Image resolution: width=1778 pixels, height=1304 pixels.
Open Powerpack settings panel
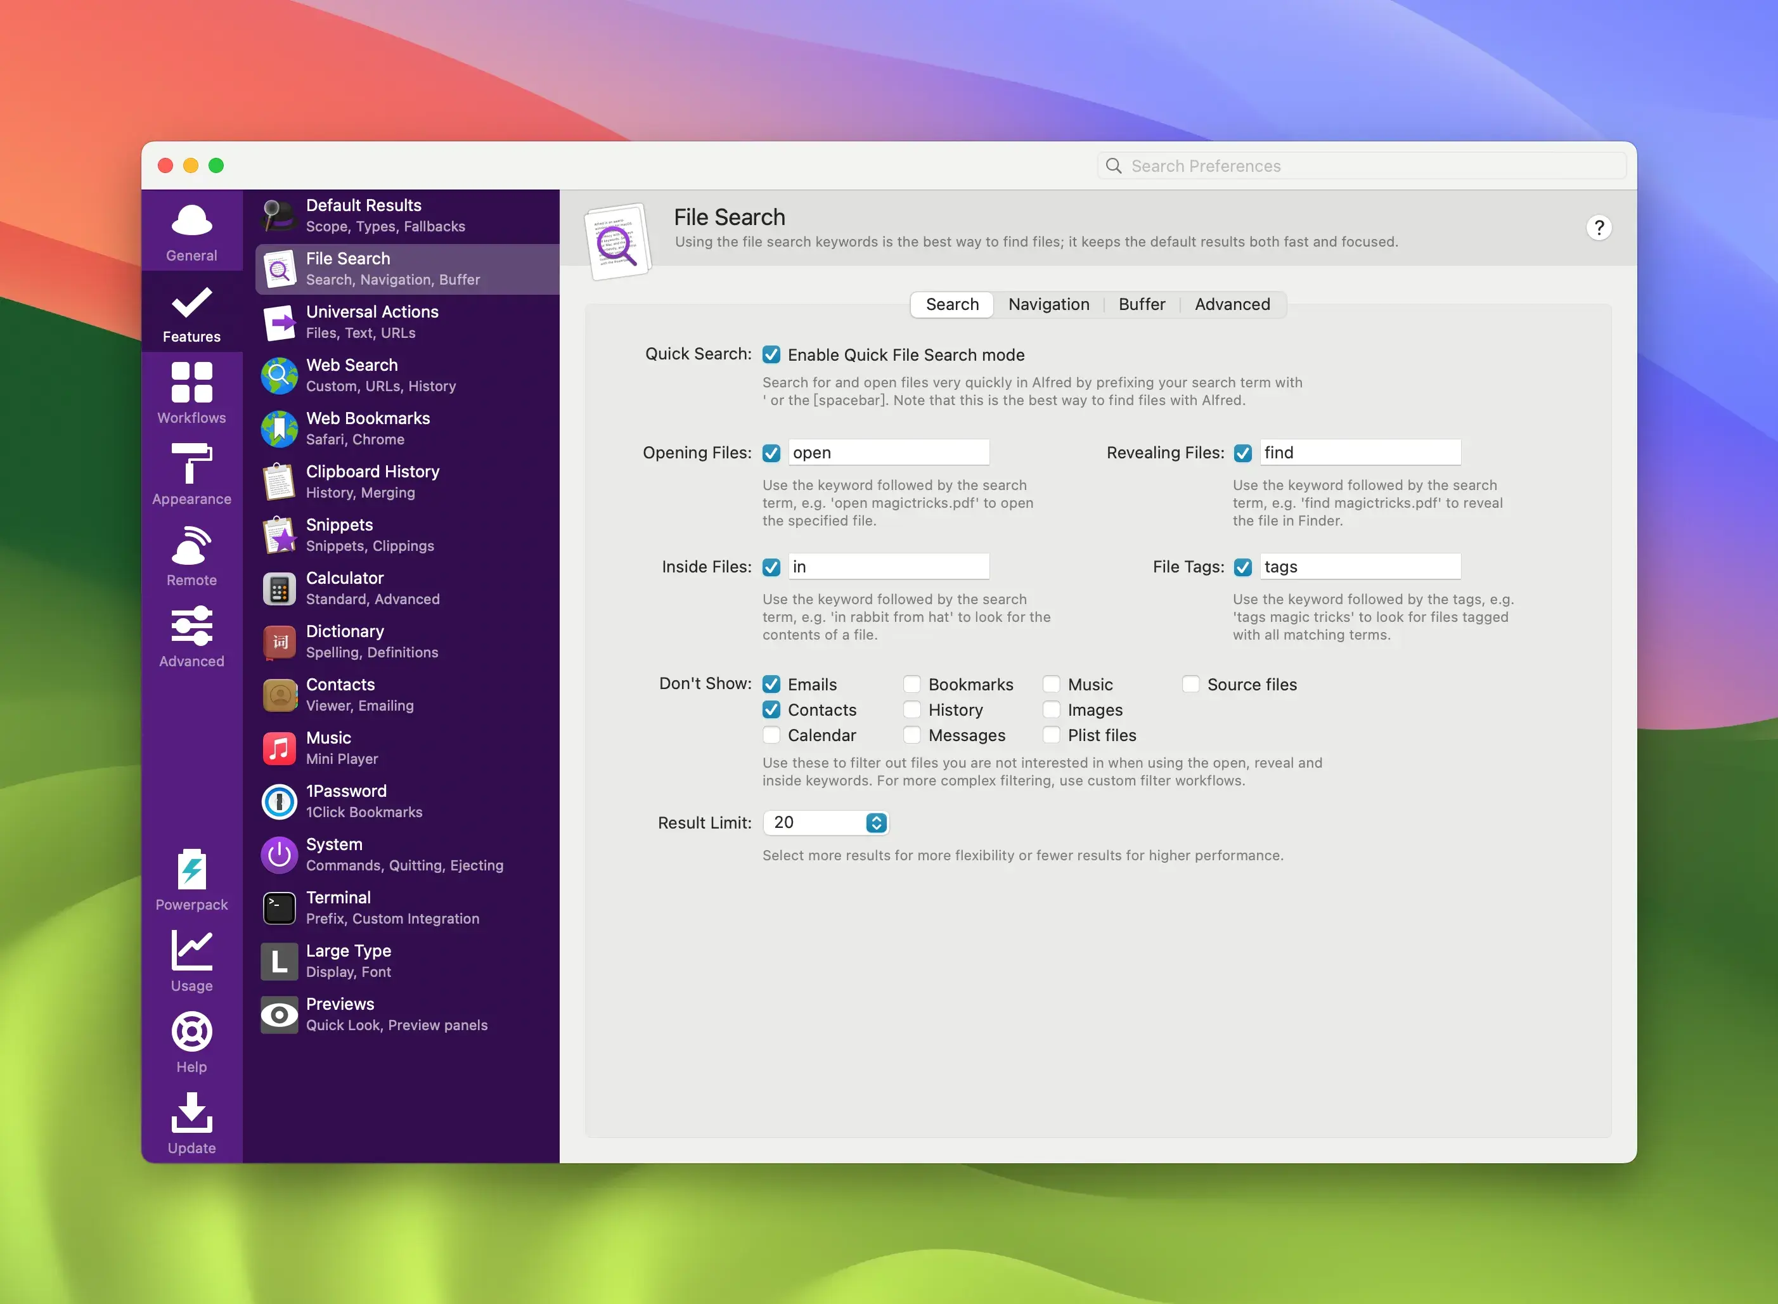[x=191, y=881]
